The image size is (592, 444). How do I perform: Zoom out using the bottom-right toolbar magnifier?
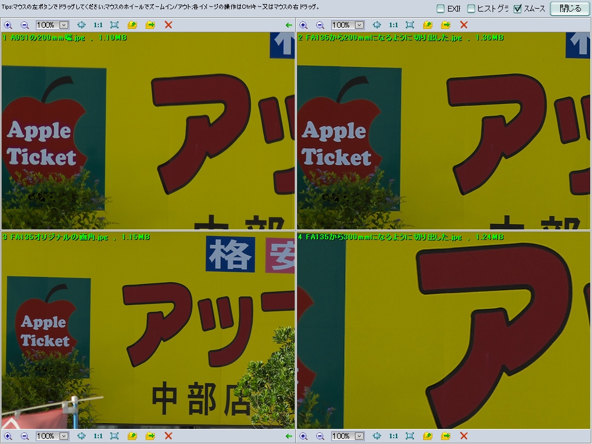pyautogui.click(x=320, y=436)
